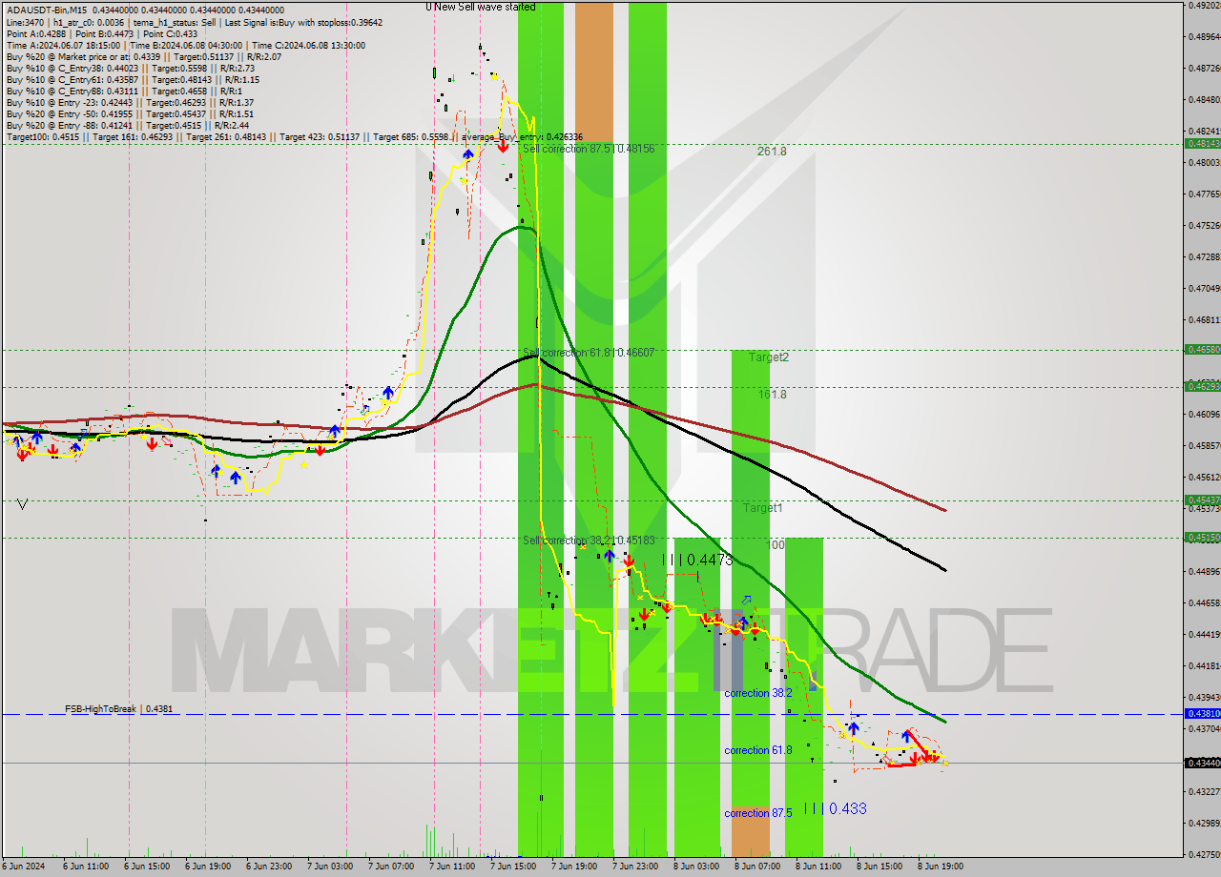Screen dimensions: 1221x877
Task: Select the red sell arrow below "New Sell wave started"
Action: click(x=503, y=147)
